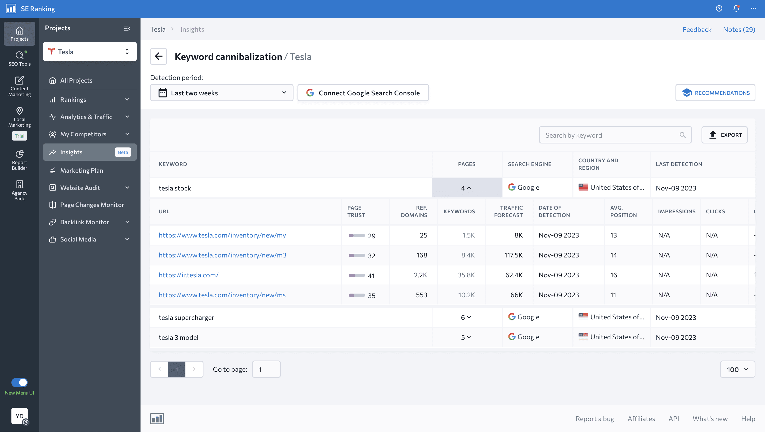
Task: Toggle the New Menu UI switch
Action: pos(19,382)
